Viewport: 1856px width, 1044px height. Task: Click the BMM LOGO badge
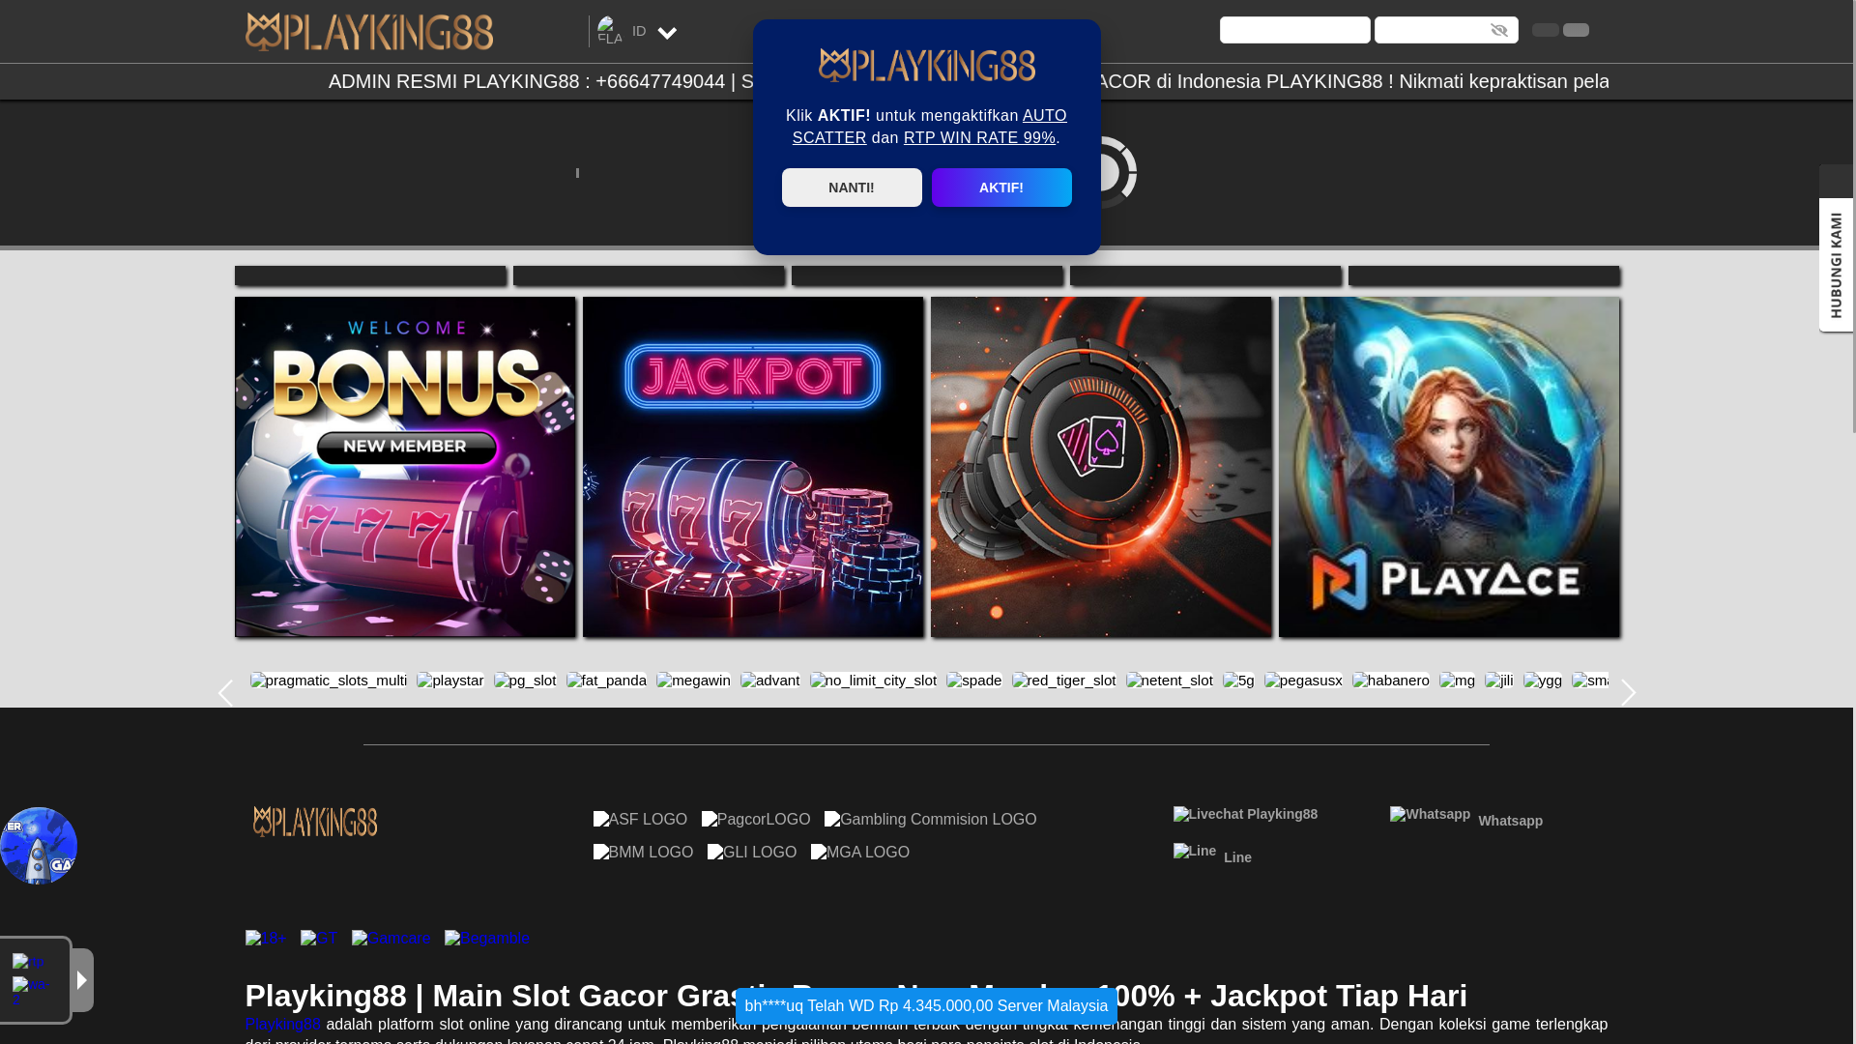[x=643, y=853]
